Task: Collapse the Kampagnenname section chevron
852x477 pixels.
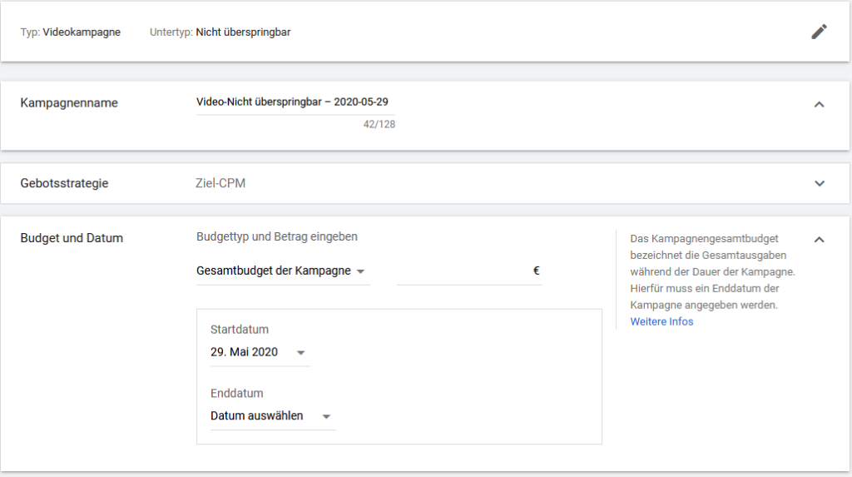Action: coord(819,104)
